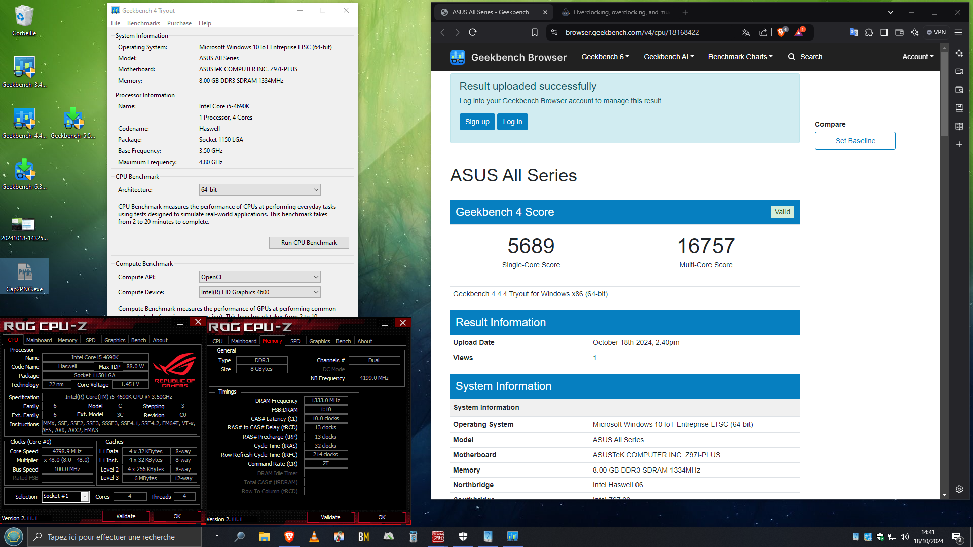Screen dimensions: 973x547
Task: Open the Help menu in Geekbench 4
Action: (205, 23)
